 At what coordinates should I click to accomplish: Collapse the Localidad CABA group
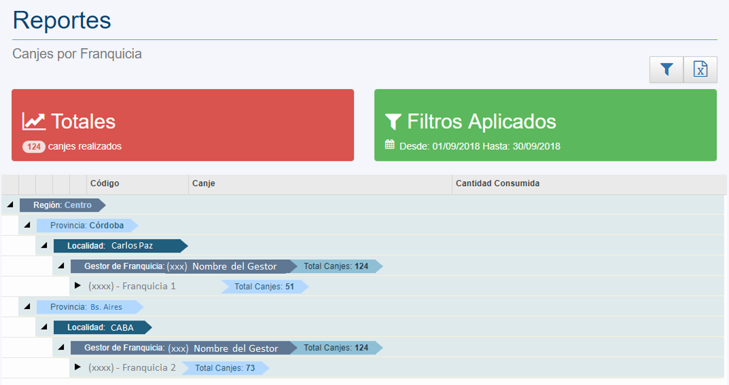[44, 327]
